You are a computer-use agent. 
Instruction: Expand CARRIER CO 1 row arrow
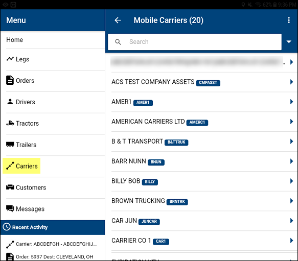point(291,241)
